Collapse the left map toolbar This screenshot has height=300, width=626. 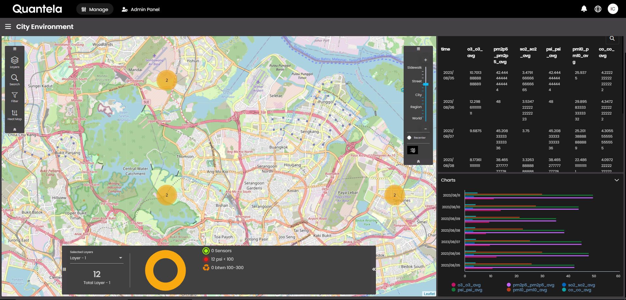click(15, 130)
